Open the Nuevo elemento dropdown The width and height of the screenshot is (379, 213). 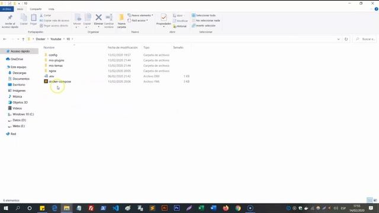click(x=140, y=15)
